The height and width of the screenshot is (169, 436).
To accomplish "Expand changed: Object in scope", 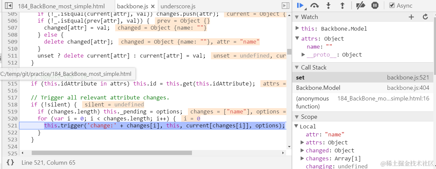I will click(303, 150).
